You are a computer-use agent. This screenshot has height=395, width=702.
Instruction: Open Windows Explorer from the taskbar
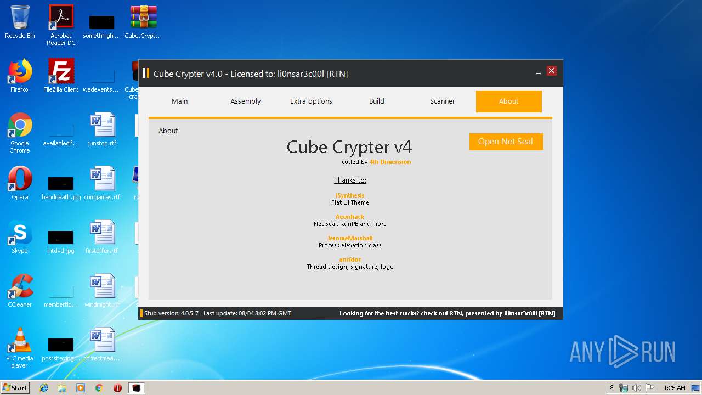tap(62, 388)
